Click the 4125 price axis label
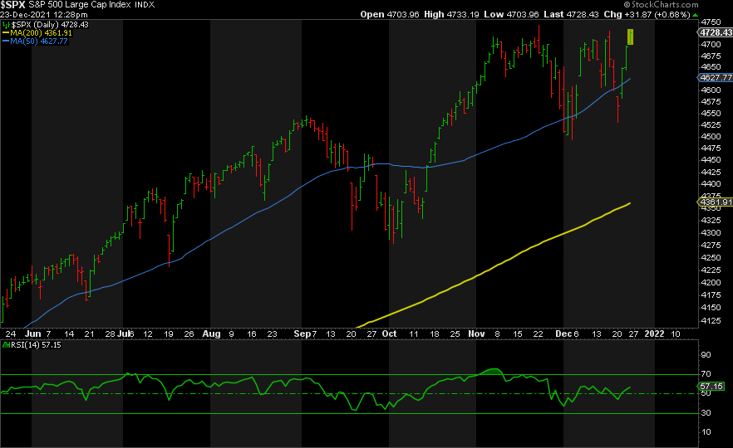The height and width of the screenshot is (448, 733). (711, 321)
